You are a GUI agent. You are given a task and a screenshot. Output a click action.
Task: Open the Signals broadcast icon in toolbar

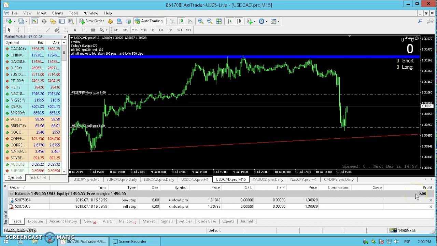128,21
